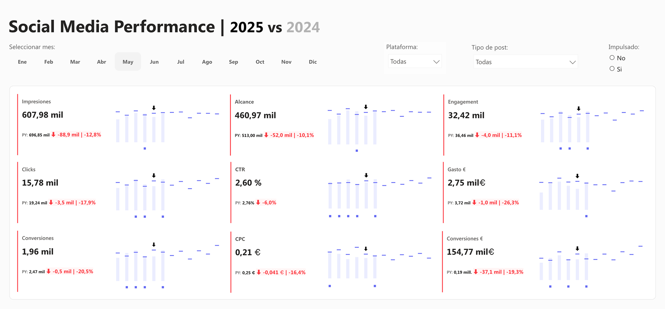The width and height of the screenshot is (665, 309).
Task: Click the Oct month button
Action: point(260,62)
